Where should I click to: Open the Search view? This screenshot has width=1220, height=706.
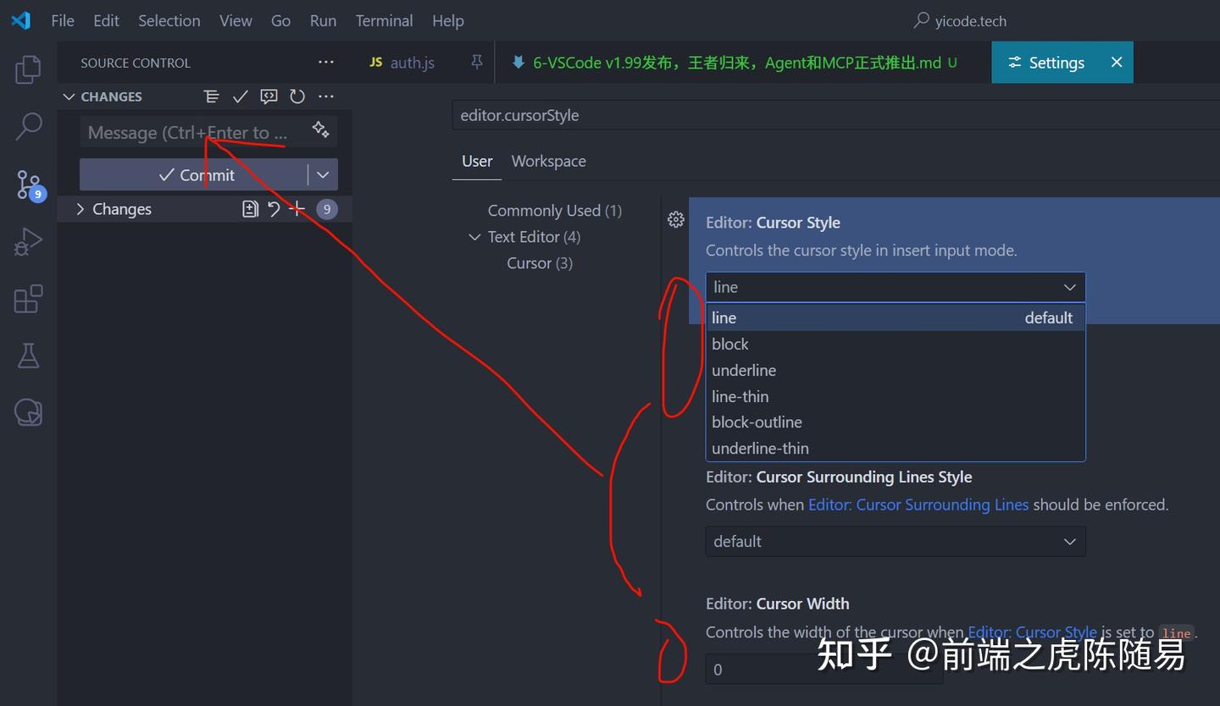click(x=28, y=126)
